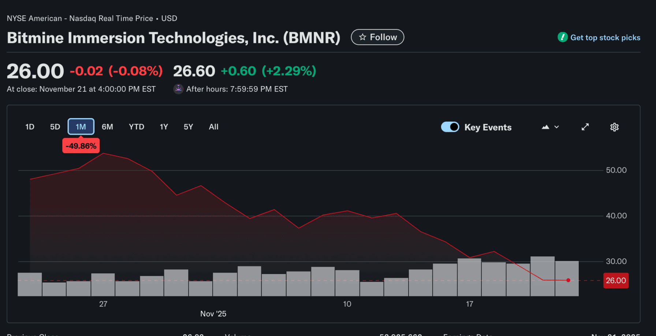
Task: Select the 1D time range
Action: [30, 127]
